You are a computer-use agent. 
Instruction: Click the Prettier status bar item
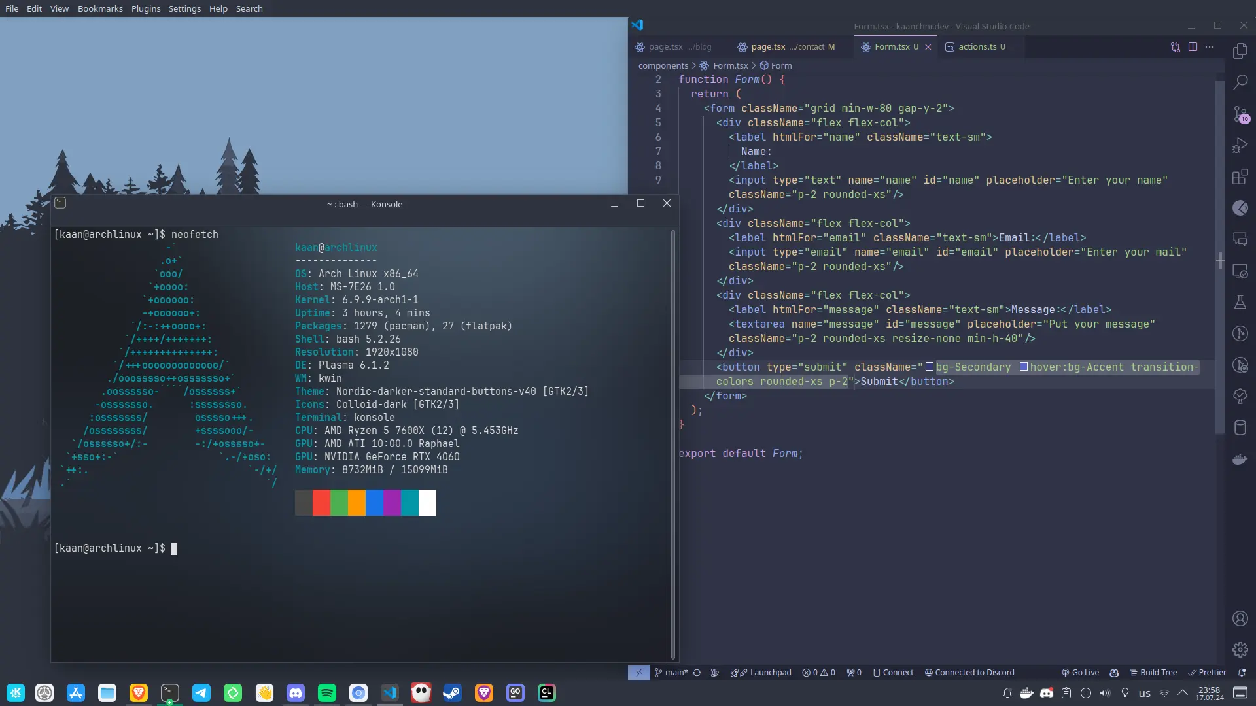(x=1207, y=673)
